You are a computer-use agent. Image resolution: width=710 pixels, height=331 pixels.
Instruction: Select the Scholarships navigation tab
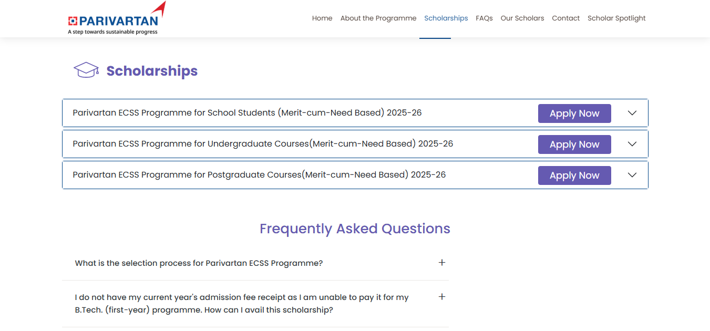(446, 18)
